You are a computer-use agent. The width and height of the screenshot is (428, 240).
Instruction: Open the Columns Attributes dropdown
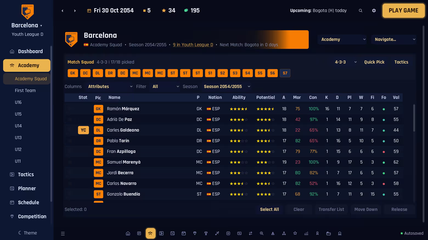pyautogui.click(x=110, y=87)
